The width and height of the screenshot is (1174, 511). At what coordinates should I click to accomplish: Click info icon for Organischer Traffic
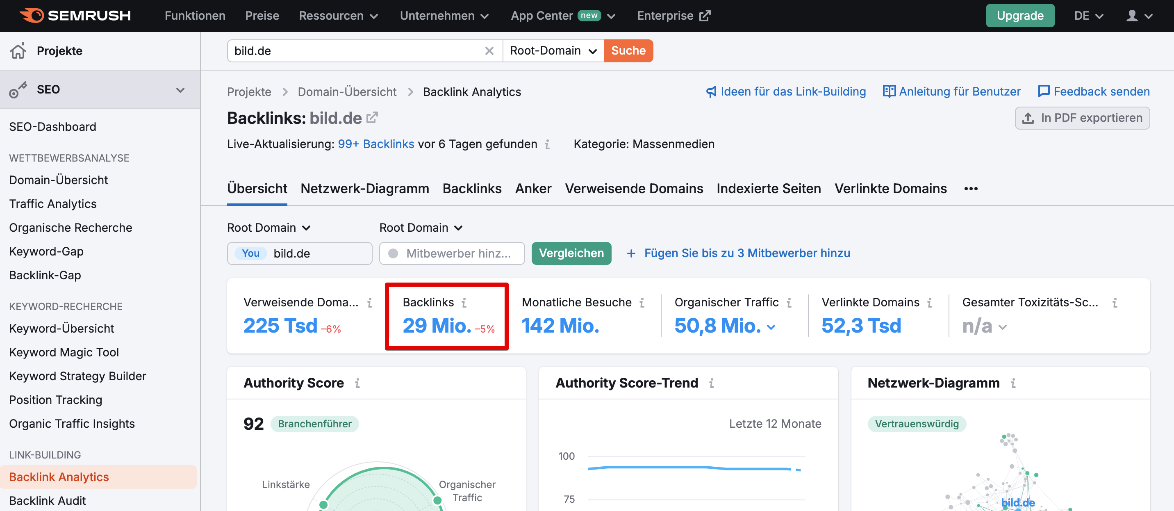789,303
